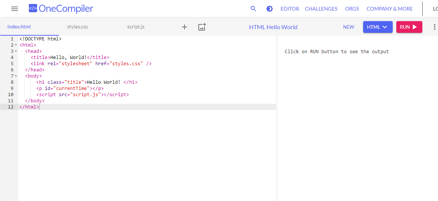Switch to the index.html tab

[19, 27]
